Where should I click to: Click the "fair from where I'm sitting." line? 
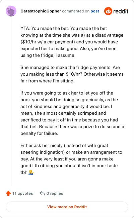click(x=48, y=81)
